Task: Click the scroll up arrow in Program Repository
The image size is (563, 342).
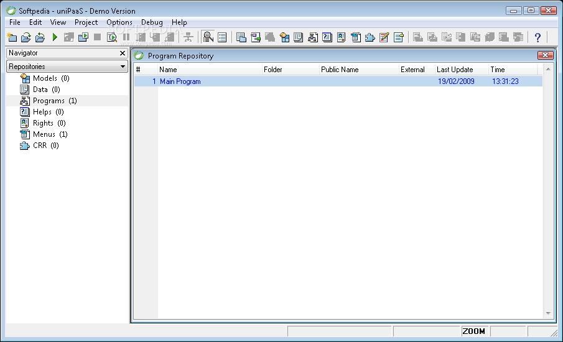Action: point(548,69)
